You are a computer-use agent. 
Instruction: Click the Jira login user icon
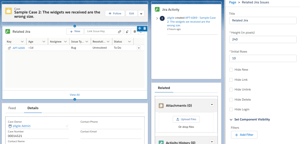127,31
